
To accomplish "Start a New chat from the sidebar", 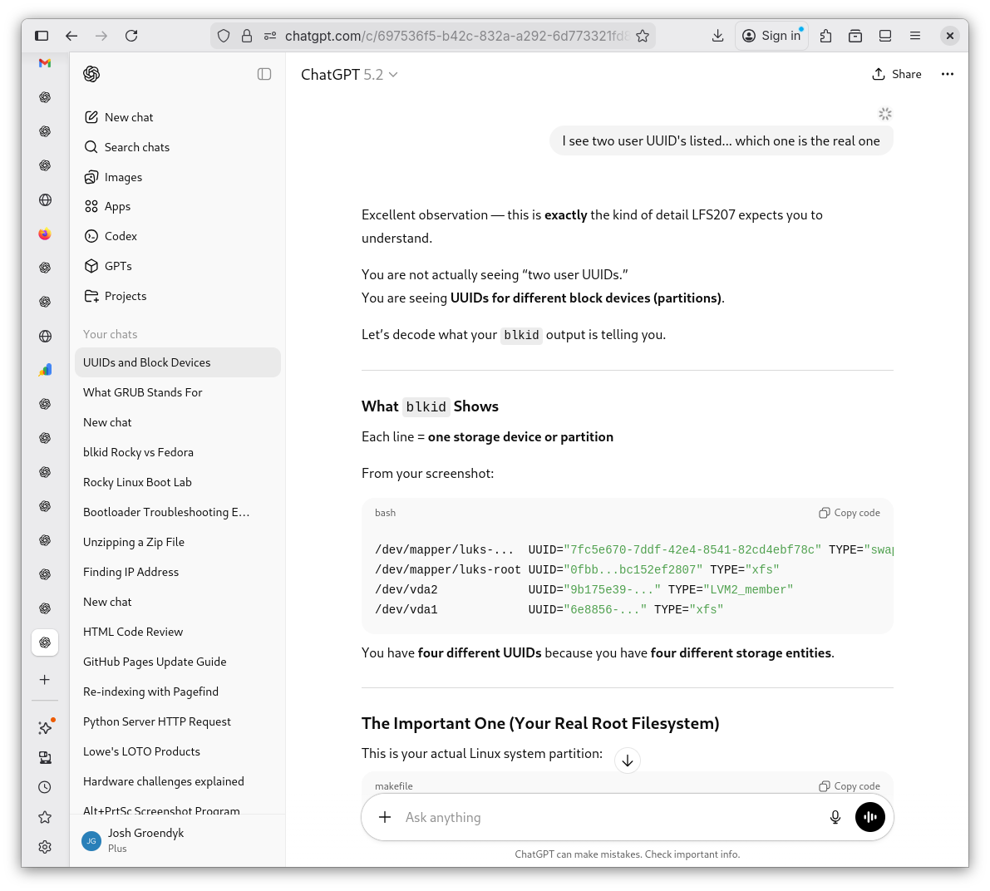I will click(129, 117).
